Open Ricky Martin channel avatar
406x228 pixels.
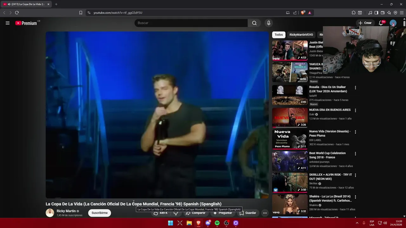click(50, 213)
